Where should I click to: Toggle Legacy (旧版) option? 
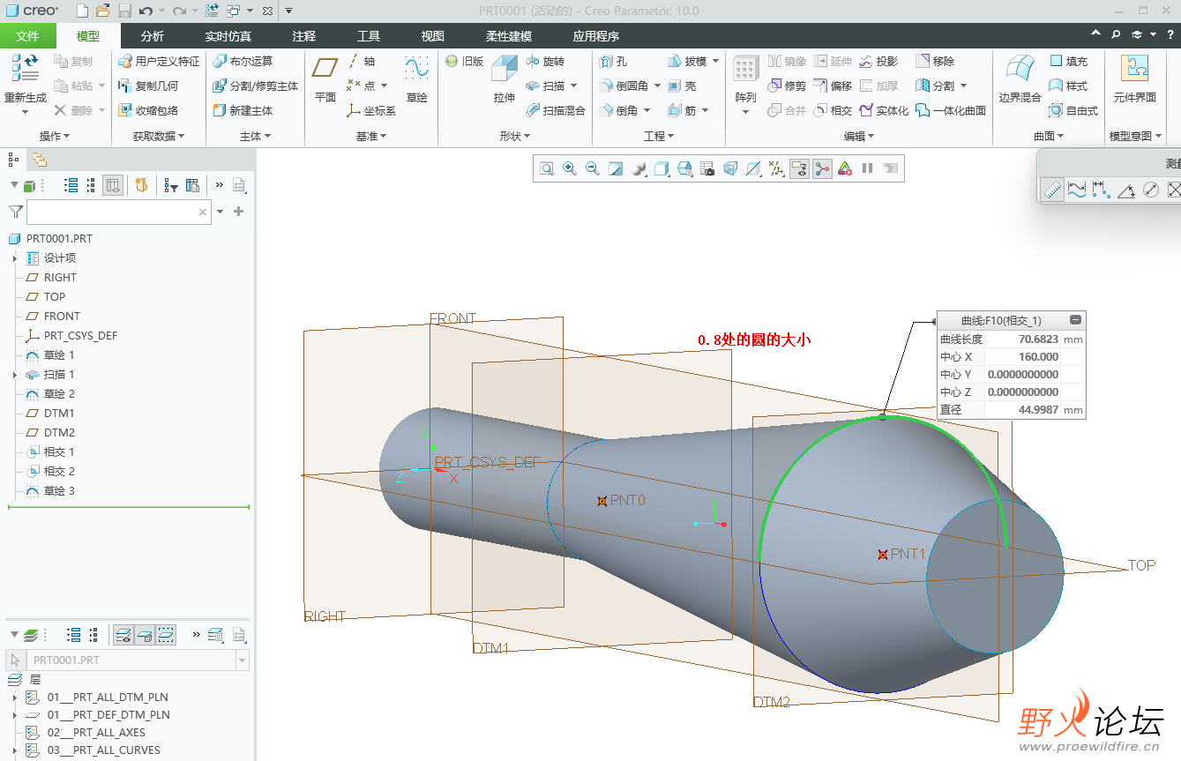465,61
